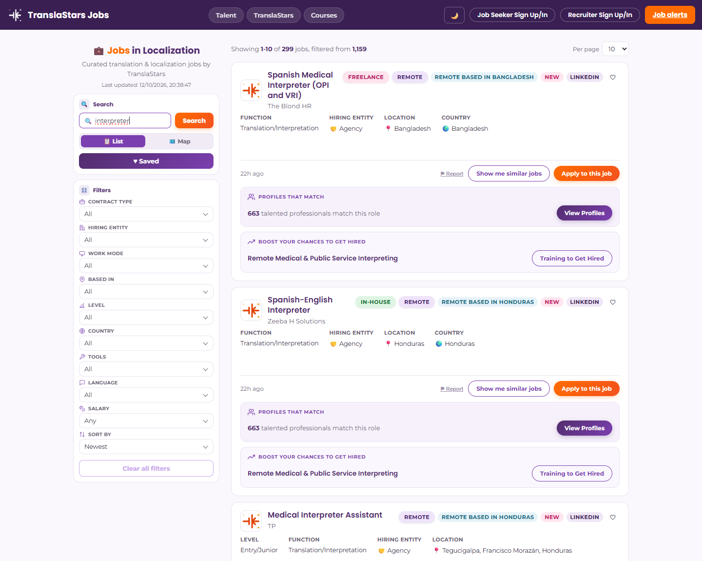This screenshot has width=702, height=561.
Task: Favorite the Spanish-English Interpreter job heart icon
Action: [613, 302]
